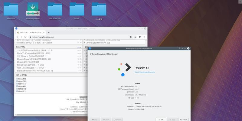Screen dimensions: 242x121
Task: Open the www.linuxidc.com desktop folder
Action: tap(55, 11)
